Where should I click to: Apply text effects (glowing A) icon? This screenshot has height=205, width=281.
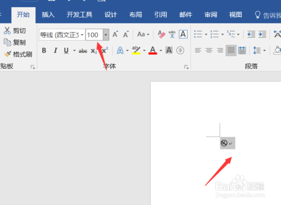120,51
